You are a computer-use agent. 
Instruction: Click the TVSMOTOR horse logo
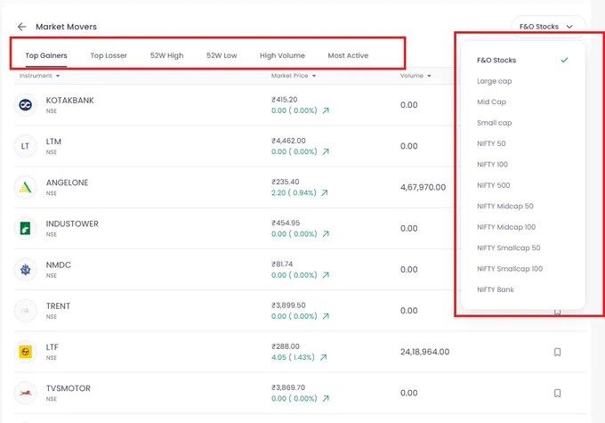point(26,393)
